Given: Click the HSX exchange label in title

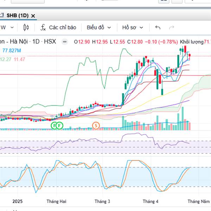Looking at the screenshot, I should [50, 41].
